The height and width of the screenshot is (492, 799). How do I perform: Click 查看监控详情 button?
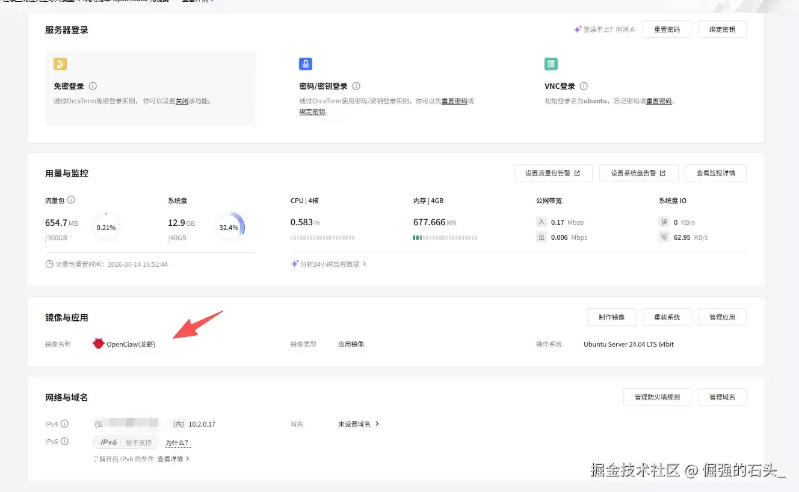pyautogui.click(x=715, y=173)
